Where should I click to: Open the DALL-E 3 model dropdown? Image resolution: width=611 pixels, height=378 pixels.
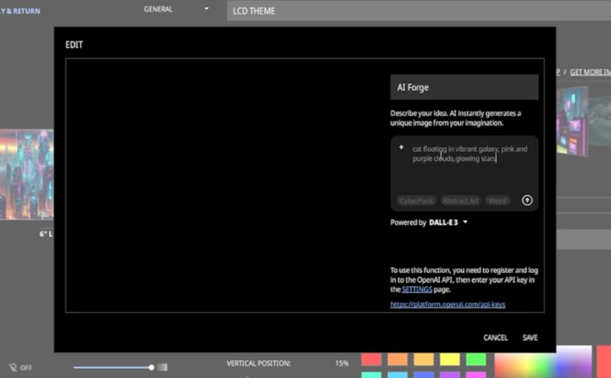[465, 222]
